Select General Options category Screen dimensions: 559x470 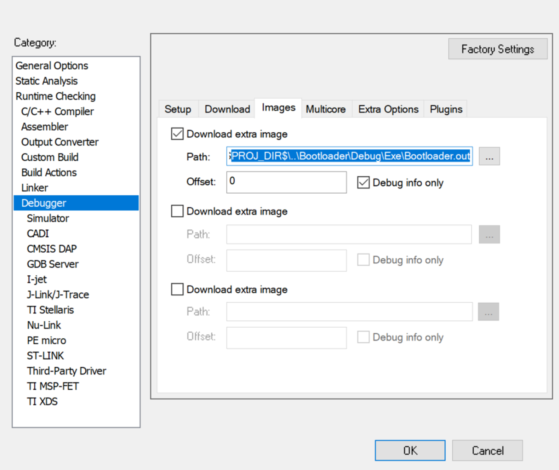click(52, 66)
